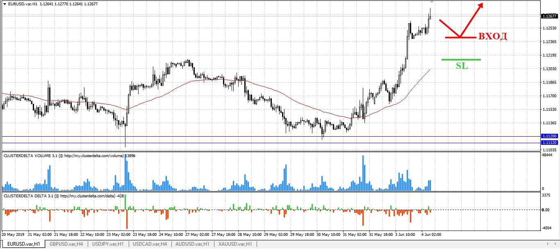Click the 1.12365 price scale value
Image resolution: width=560 pixels, height=249 pixels.
(x=549, y=42)
